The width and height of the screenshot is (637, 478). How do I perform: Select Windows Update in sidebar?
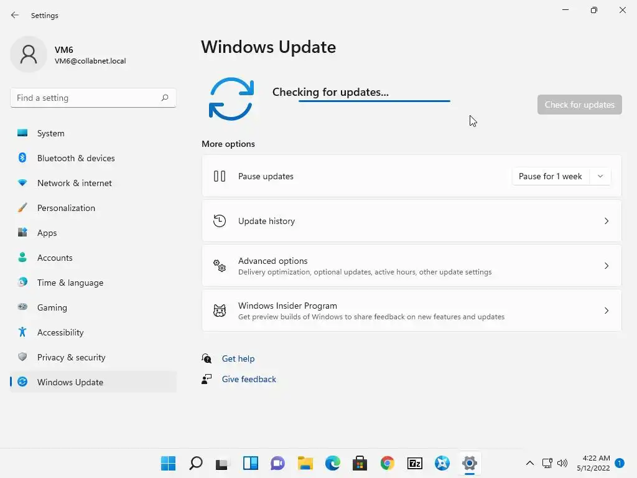point(93,382)
